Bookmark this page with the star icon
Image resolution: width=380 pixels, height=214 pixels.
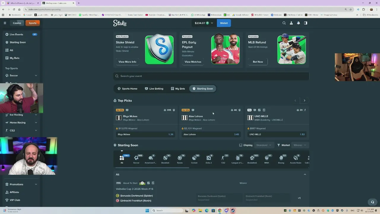coord(351,9)
